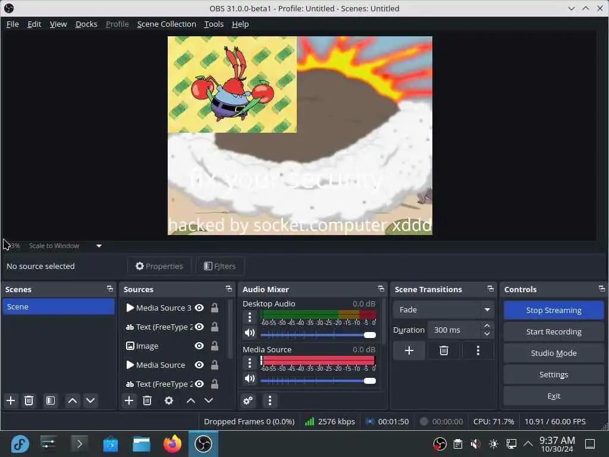
Task: Float the Scenes dock icon
Action: pos(110,289)
